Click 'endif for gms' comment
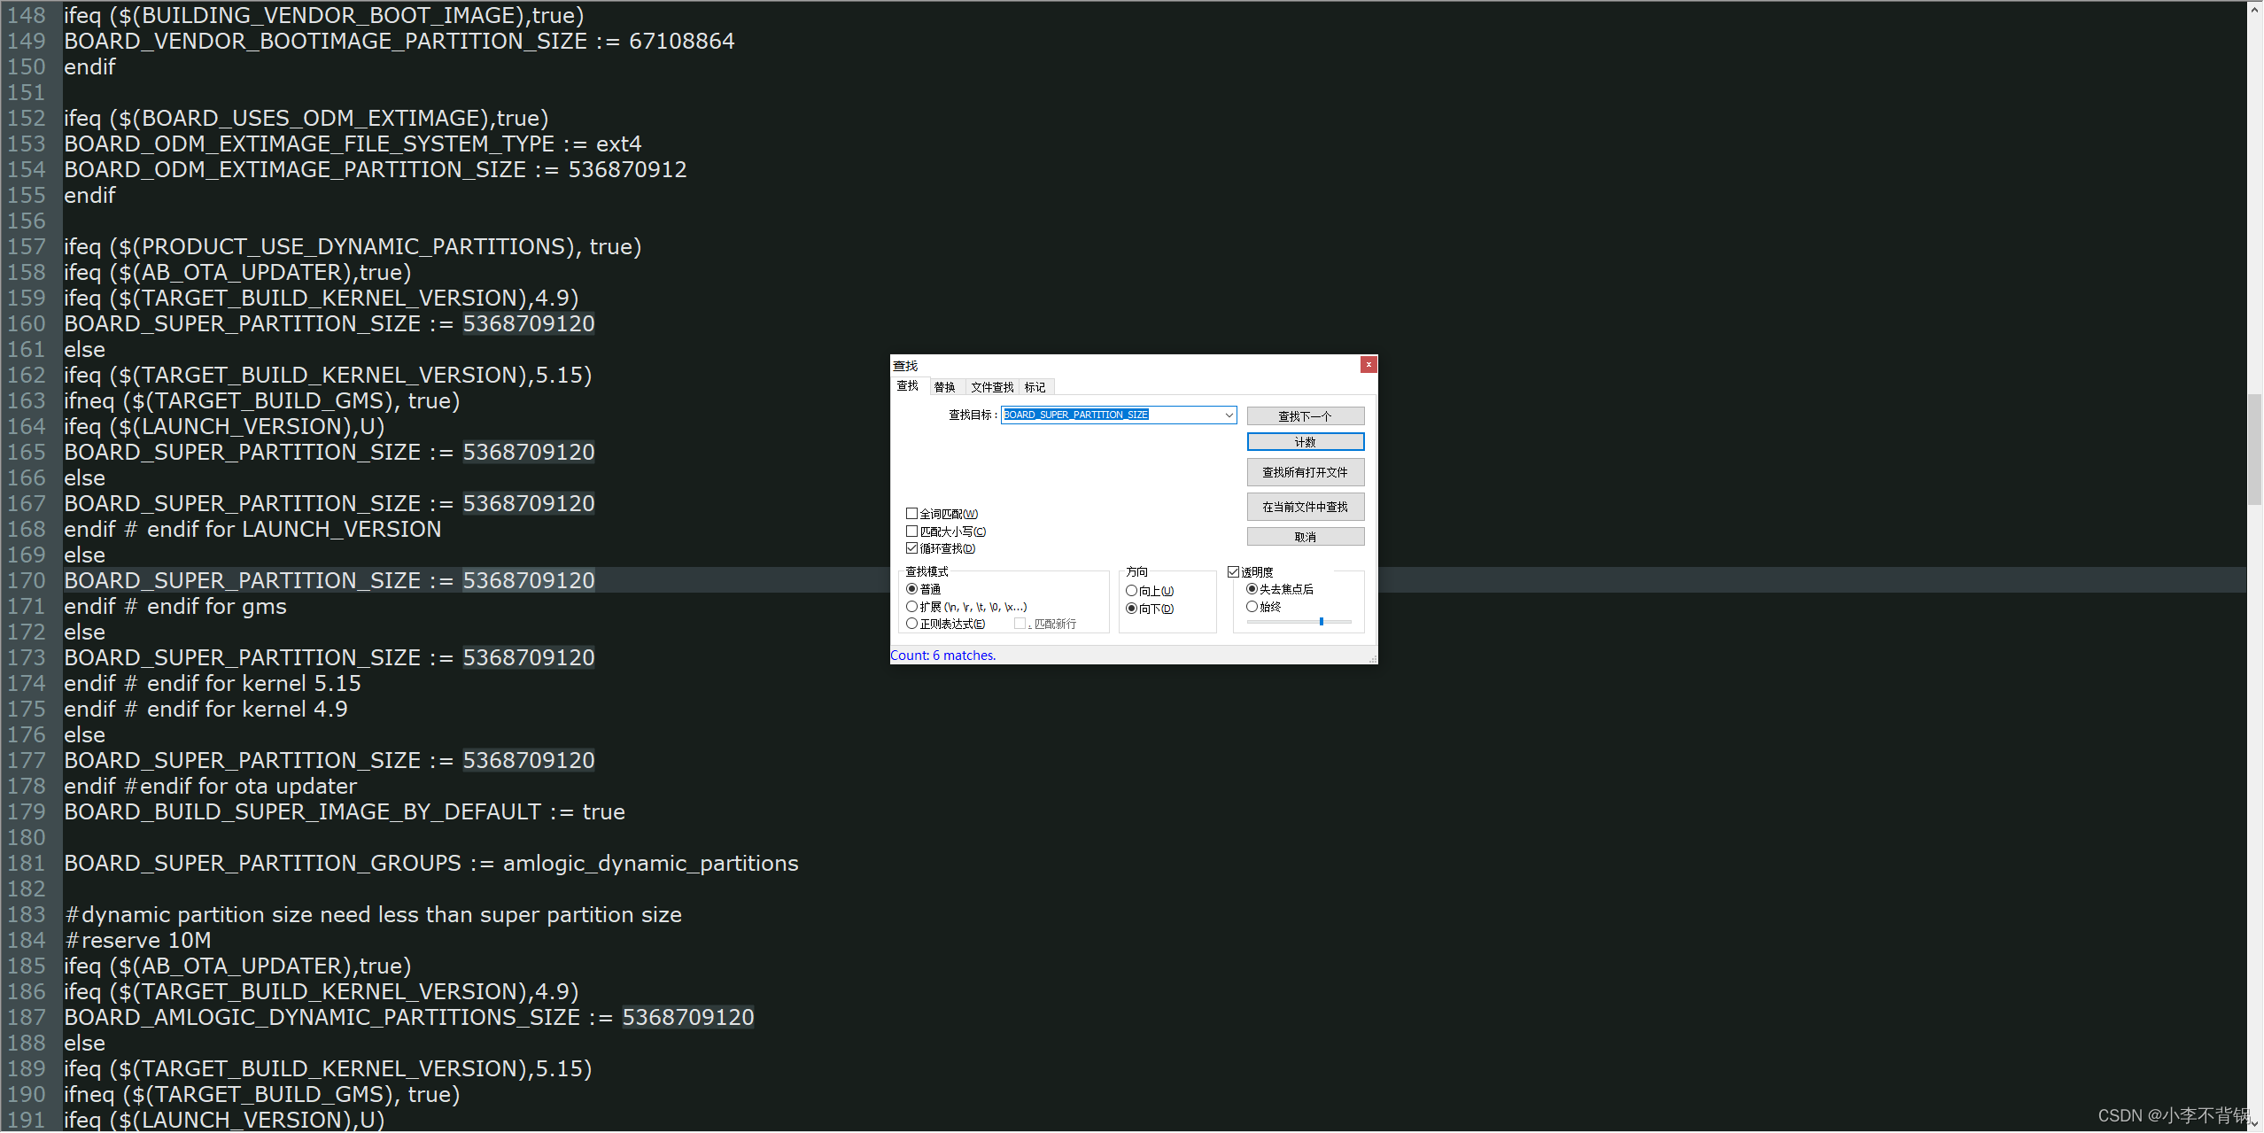The image size is (2264, 1133). (x=217, y=607)
